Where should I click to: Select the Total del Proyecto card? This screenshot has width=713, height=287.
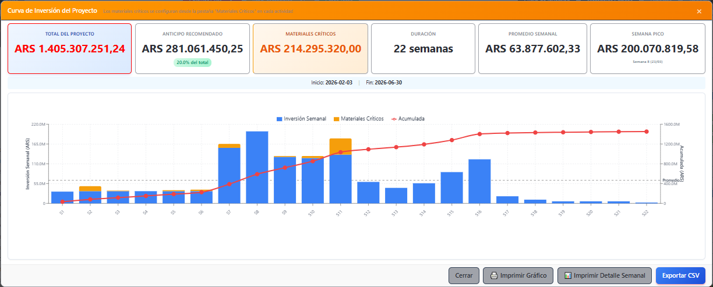click(x=69, y=49)
